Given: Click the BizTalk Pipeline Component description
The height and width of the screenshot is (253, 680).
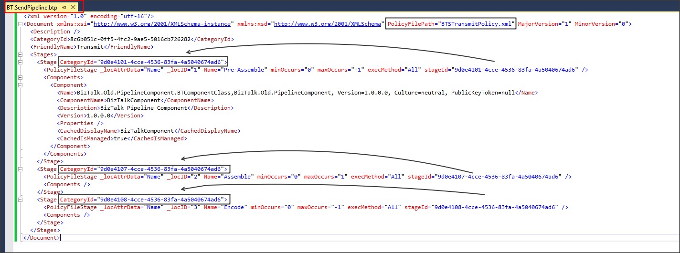Looking at the screenshot, I should 146,108.
